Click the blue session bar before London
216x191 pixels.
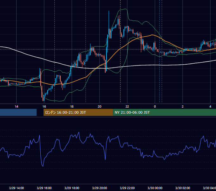coord(18,112)
